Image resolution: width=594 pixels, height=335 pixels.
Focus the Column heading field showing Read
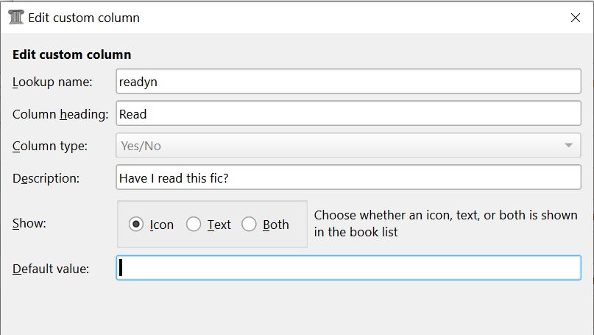point(348,113)
